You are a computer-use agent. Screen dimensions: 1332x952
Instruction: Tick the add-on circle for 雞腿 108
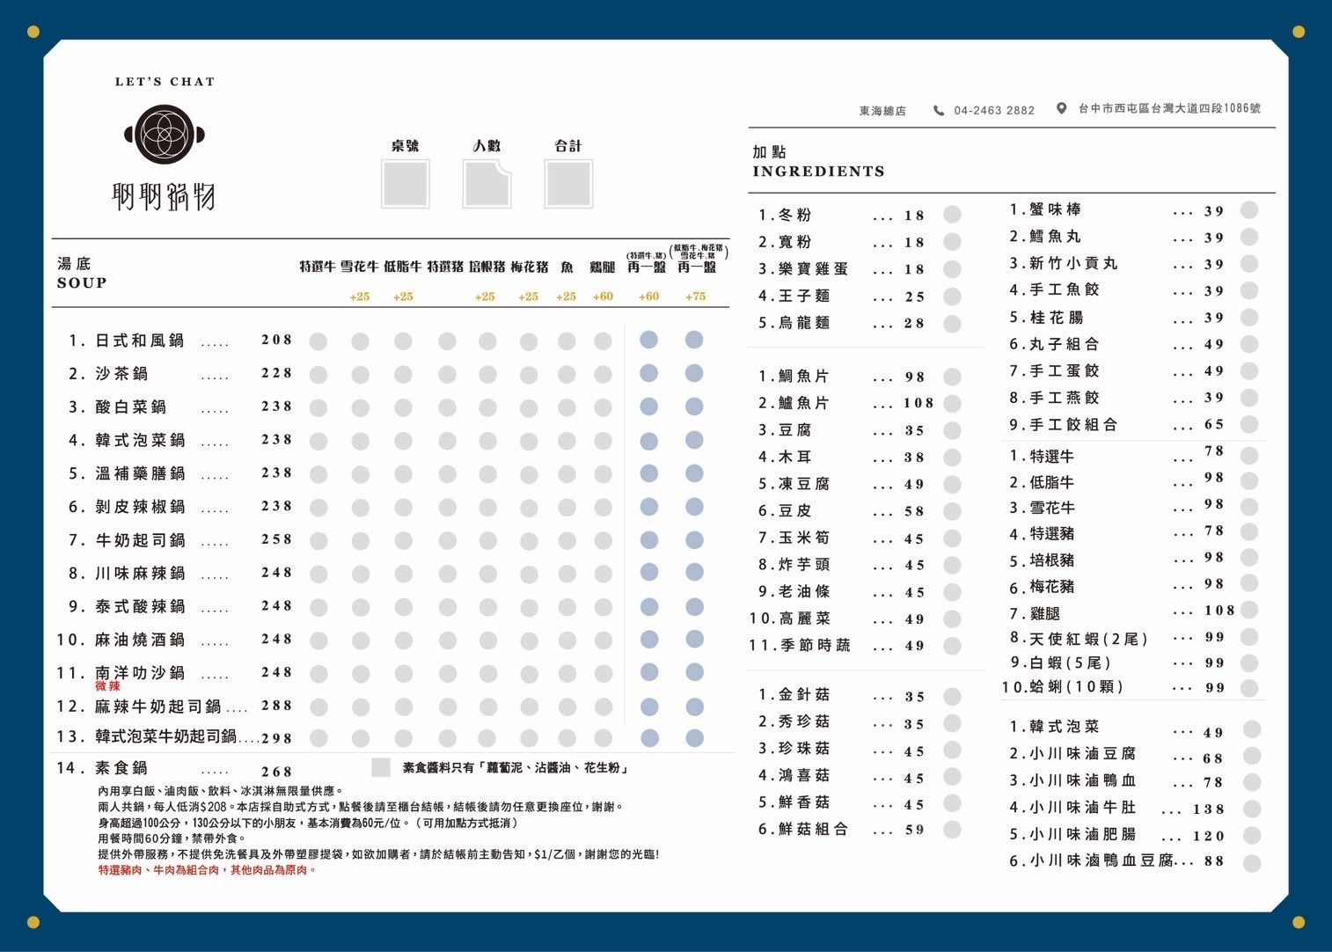[x=1249, y=610]
